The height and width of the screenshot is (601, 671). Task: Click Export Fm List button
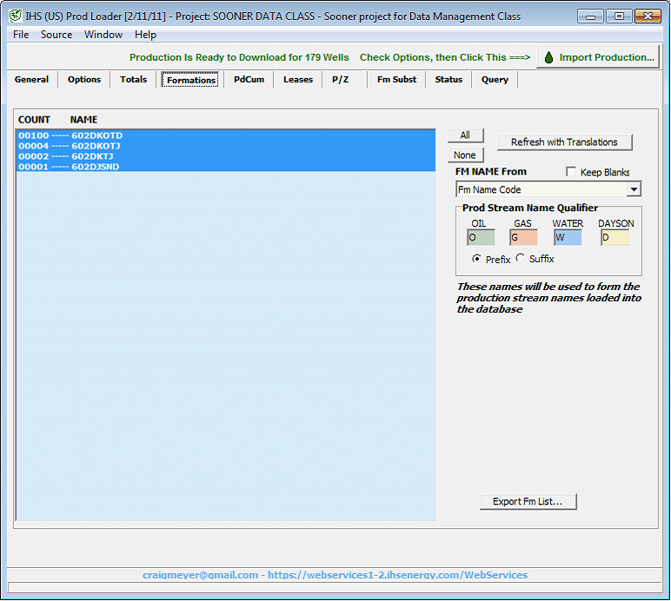pos(528,502)
